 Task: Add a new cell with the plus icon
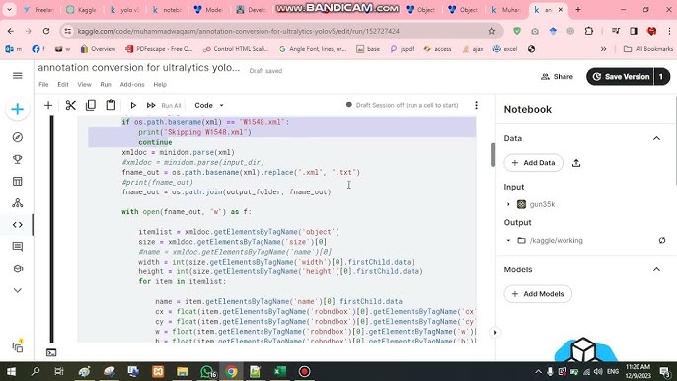click(48, 105)
